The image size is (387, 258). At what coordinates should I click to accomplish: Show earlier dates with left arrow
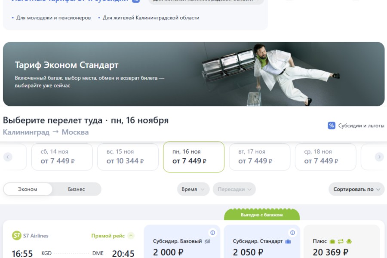point(8,157)
